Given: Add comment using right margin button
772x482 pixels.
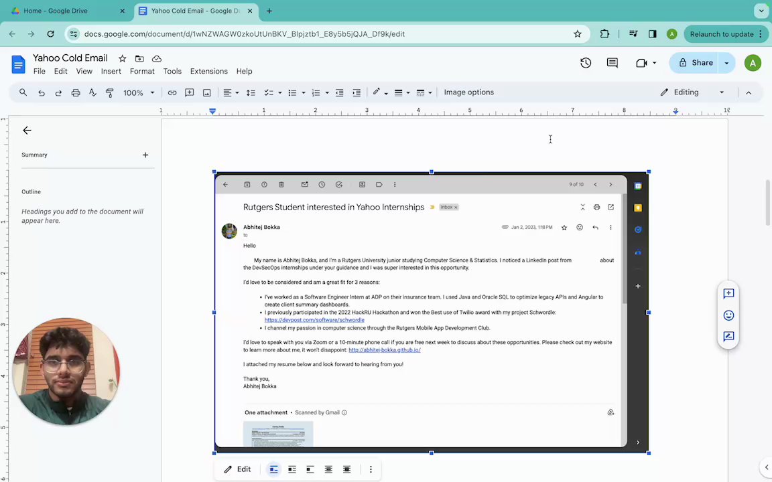Looking at the screenshot, I should [x=728, y=294].
